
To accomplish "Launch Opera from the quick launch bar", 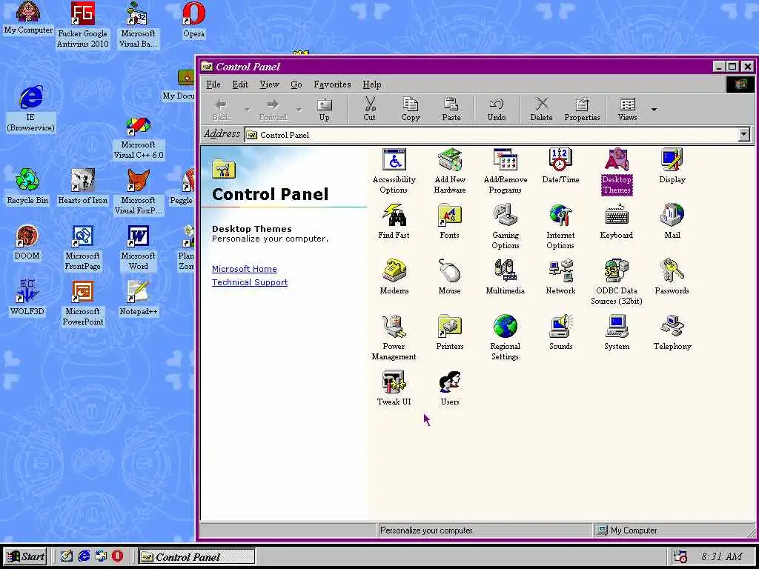I will point(118,556).
